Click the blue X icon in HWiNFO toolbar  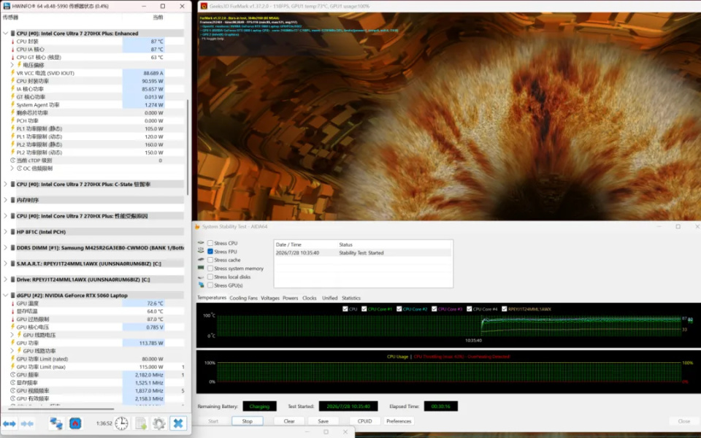click(x=178, y=423)
